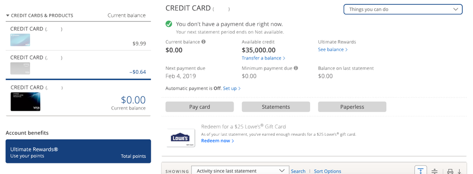Click the Paperless button
Viewport: 473px width, 174px height.
coord(352,107)
